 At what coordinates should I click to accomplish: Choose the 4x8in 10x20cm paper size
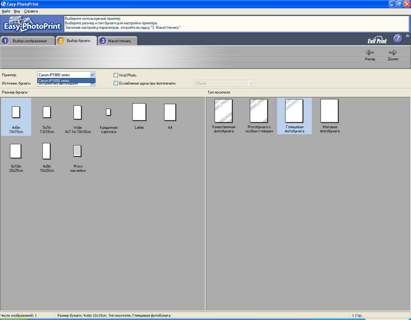[47, 157]
